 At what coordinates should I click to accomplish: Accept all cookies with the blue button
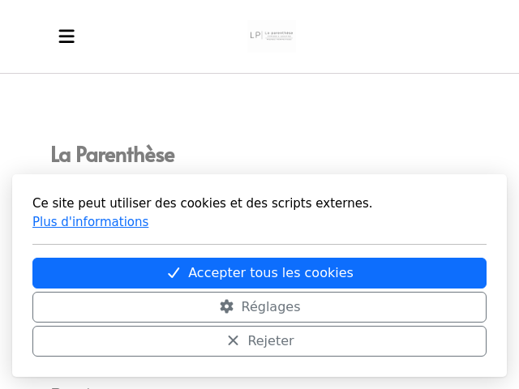point(259,273)
